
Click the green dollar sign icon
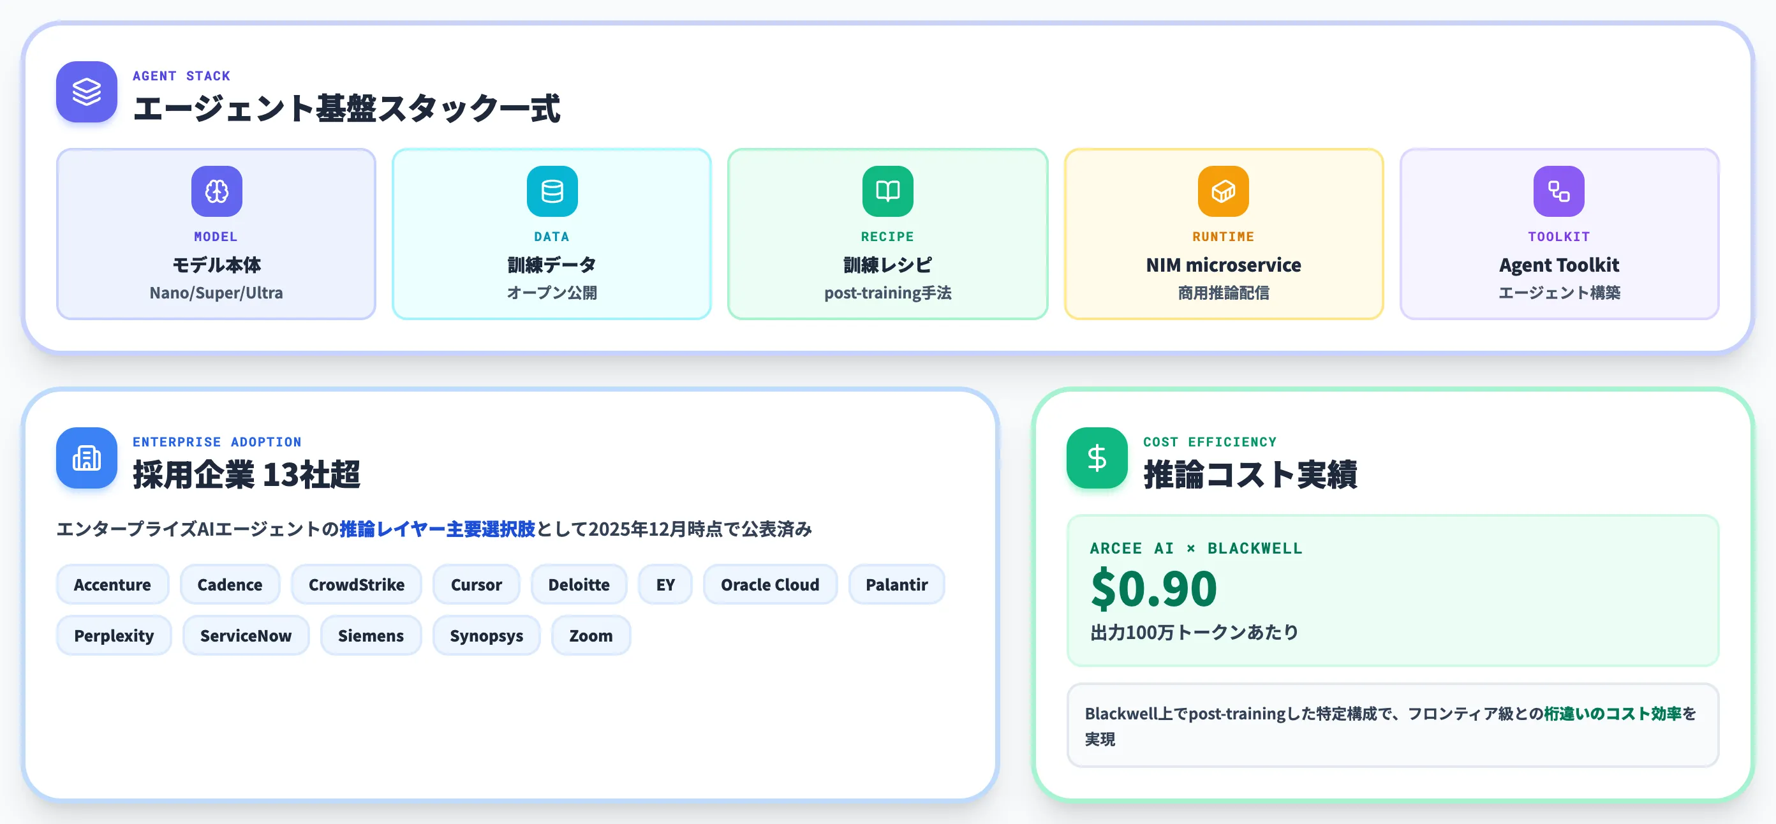(1097, 458)
